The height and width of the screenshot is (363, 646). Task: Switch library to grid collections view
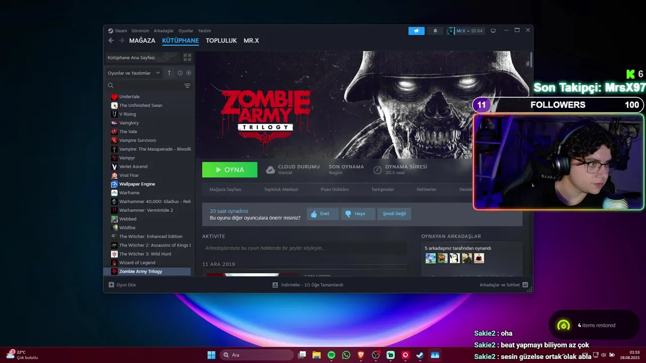[187, 57]
